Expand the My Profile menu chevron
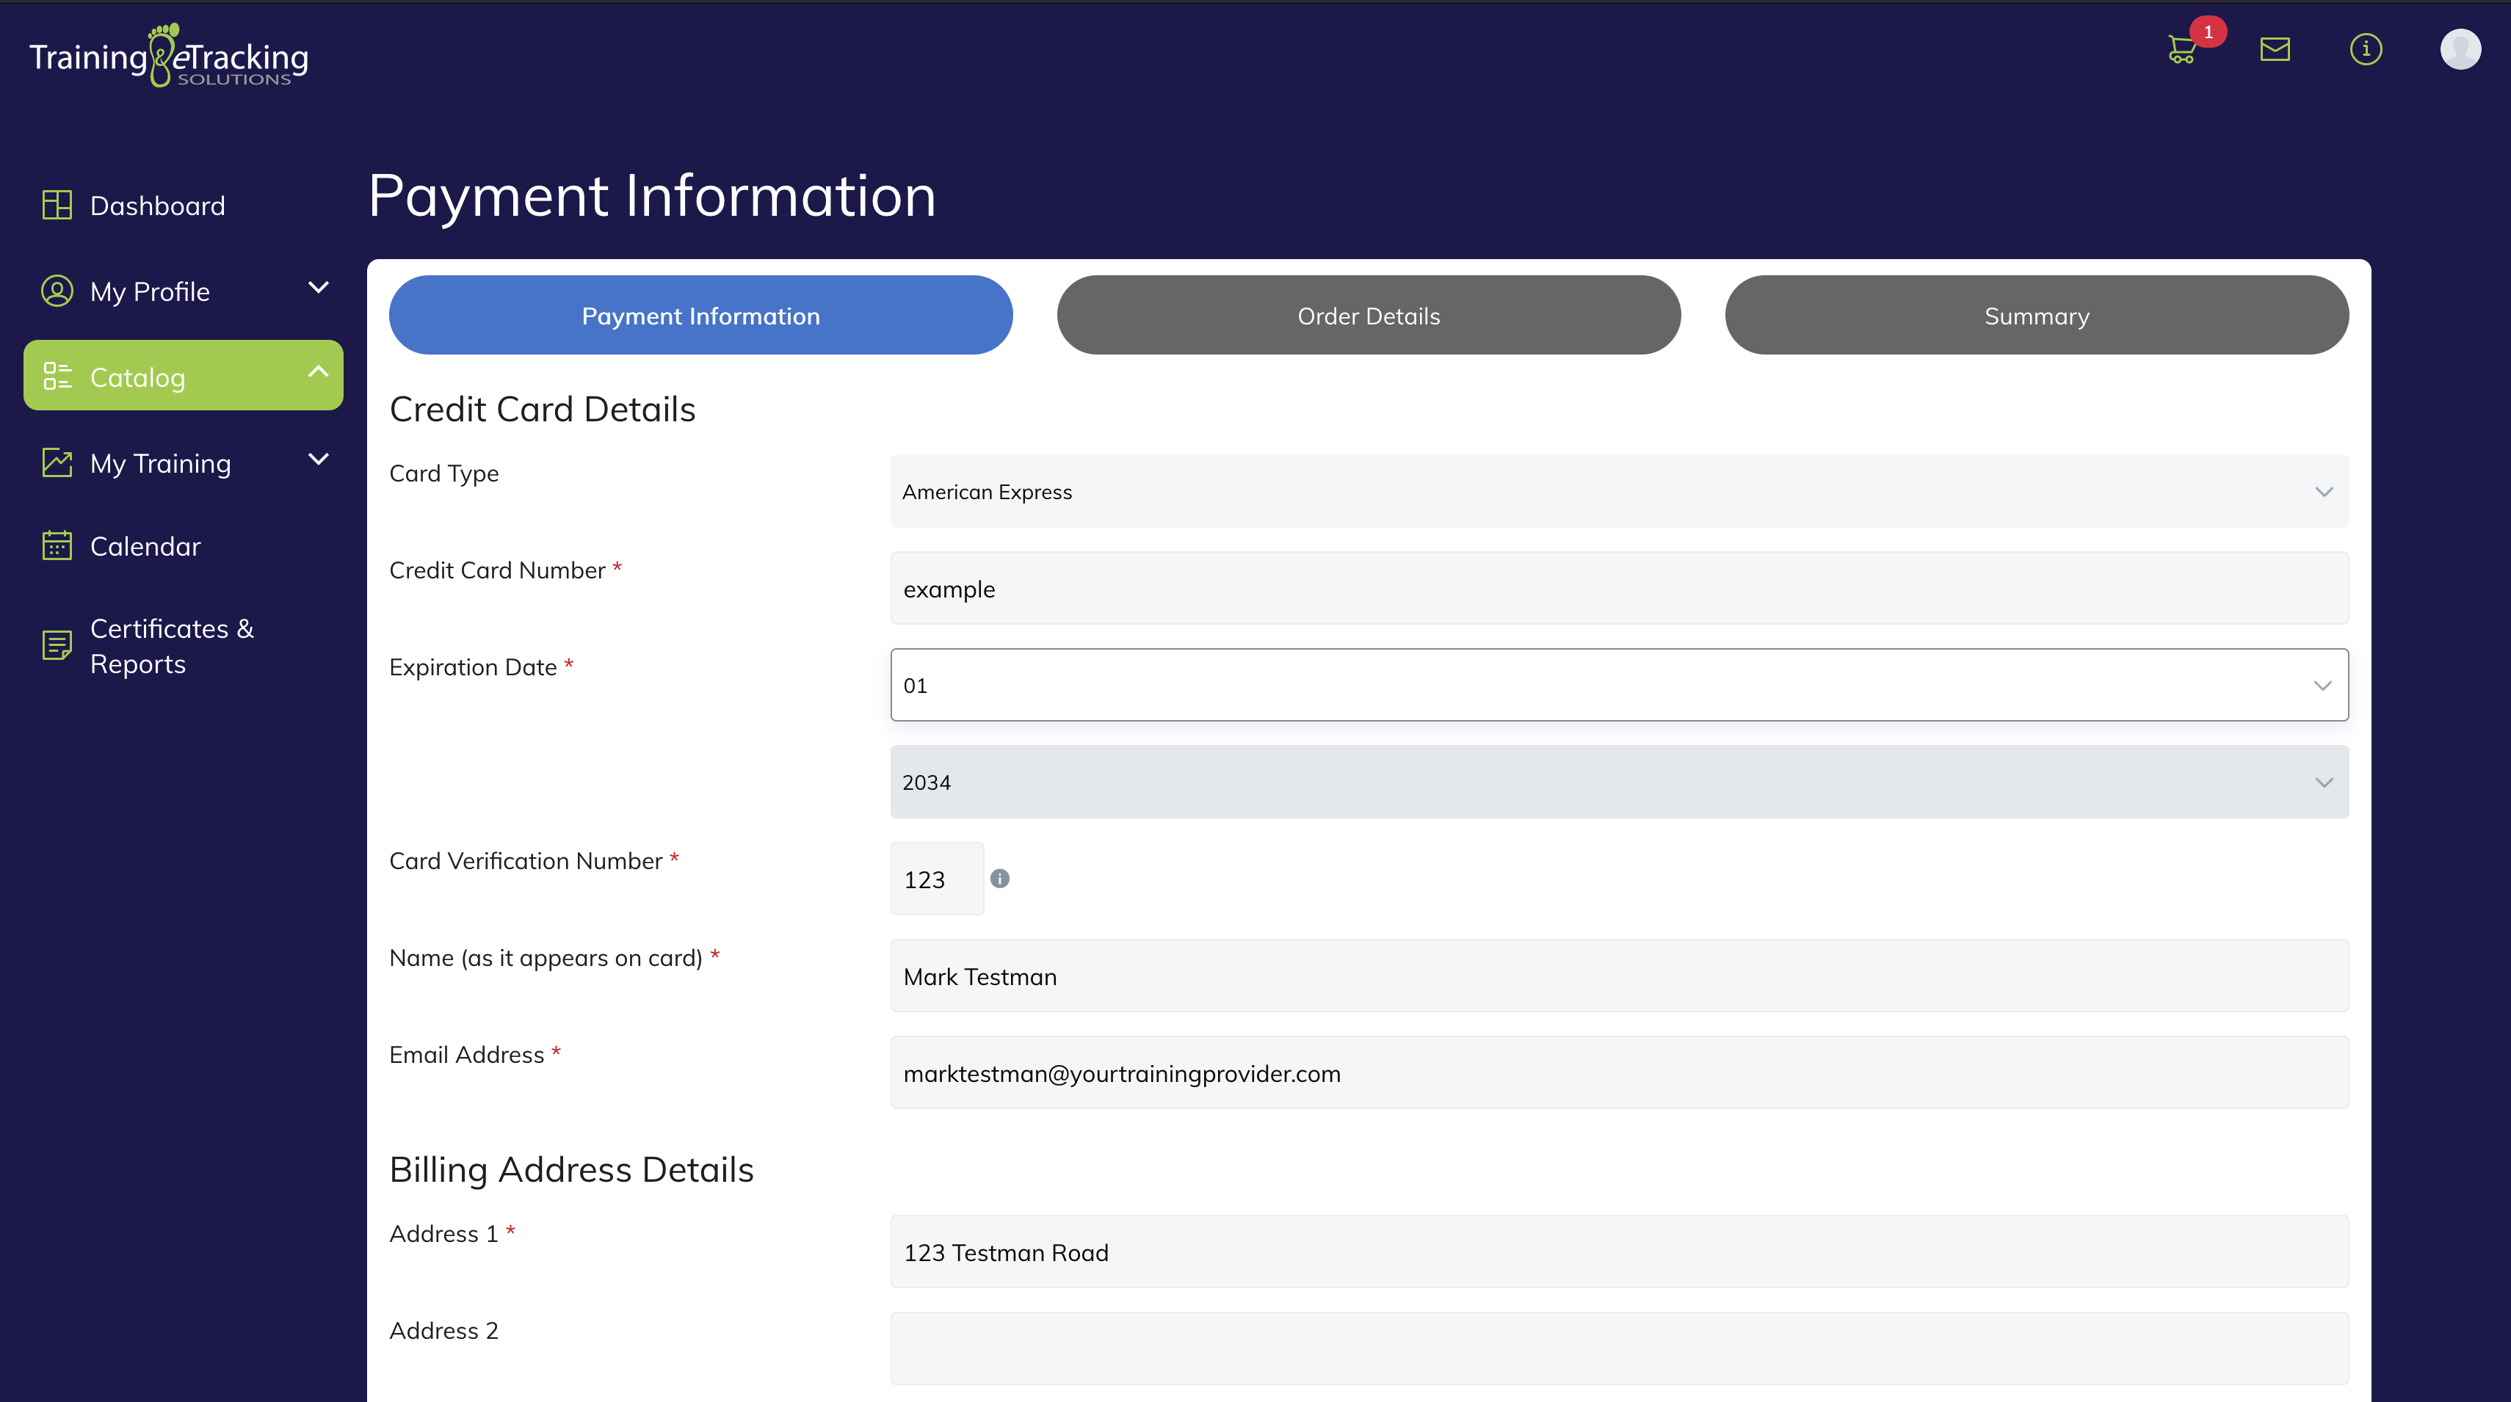Viewport: 2511px width, 1402px height. coord(318,288)
